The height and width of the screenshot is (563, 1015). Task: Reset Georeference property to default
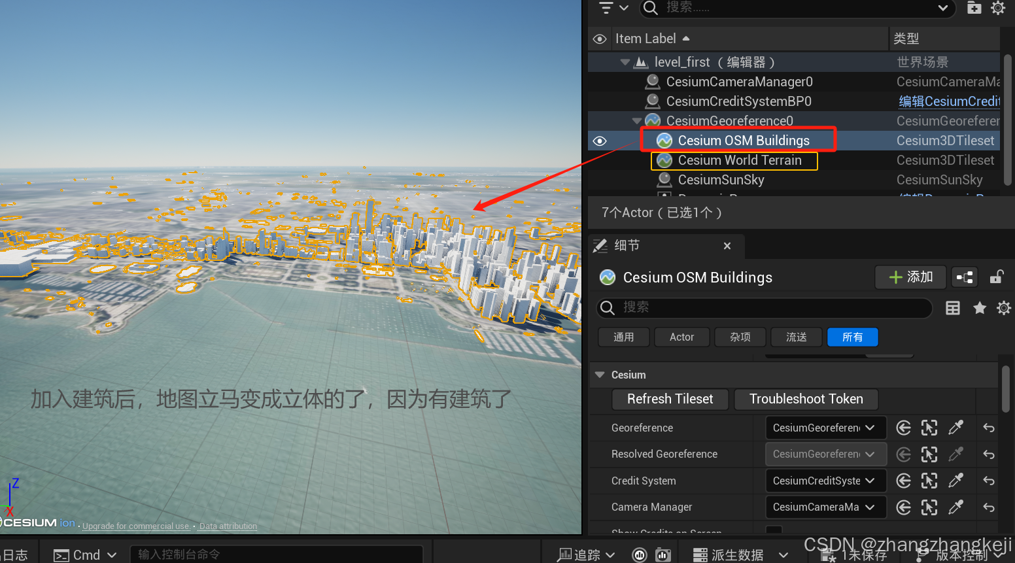(x=989, y=428)
